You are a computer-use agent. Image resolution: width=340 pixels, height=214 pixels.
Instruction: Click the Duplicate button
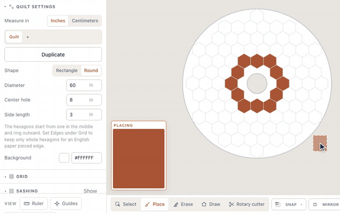coord(53,54)
